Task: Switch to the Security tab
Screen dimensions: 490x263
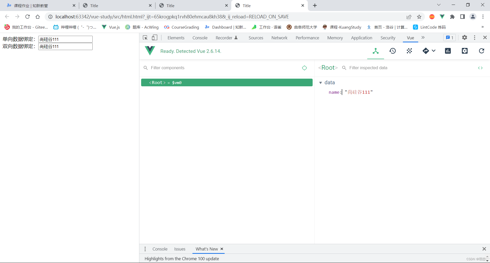Action: pyautogui.click(x=388, y=38)
